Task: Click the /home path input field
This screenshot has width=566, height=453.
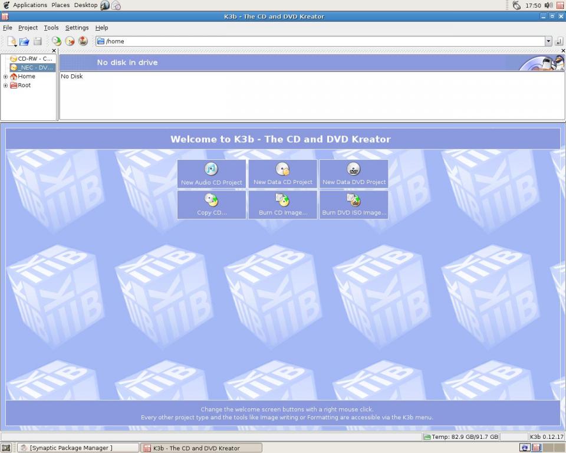Action: (x=321, y=41)
